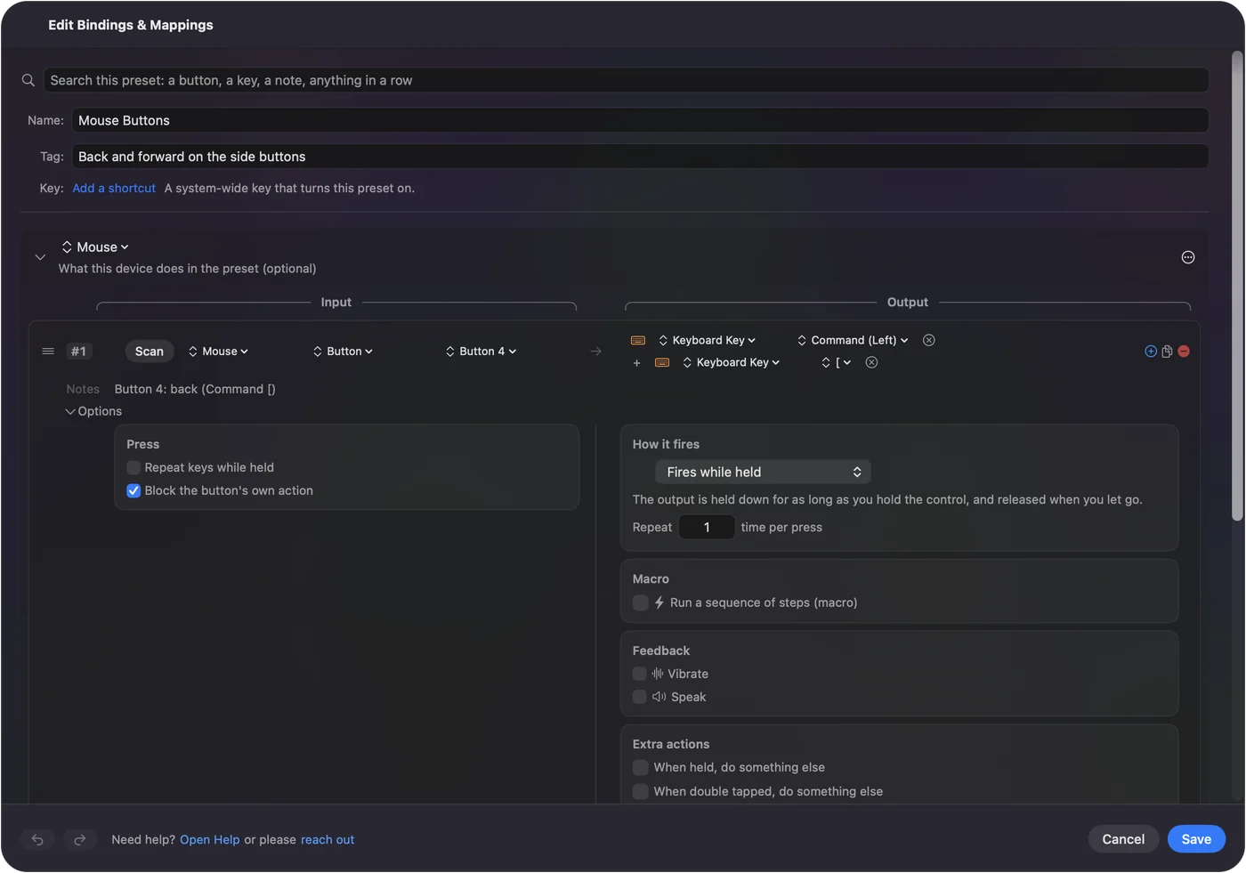Screen dimensions: 1246x873
Task: Open the [ key dropdown
Action: [x=837, y=362]
